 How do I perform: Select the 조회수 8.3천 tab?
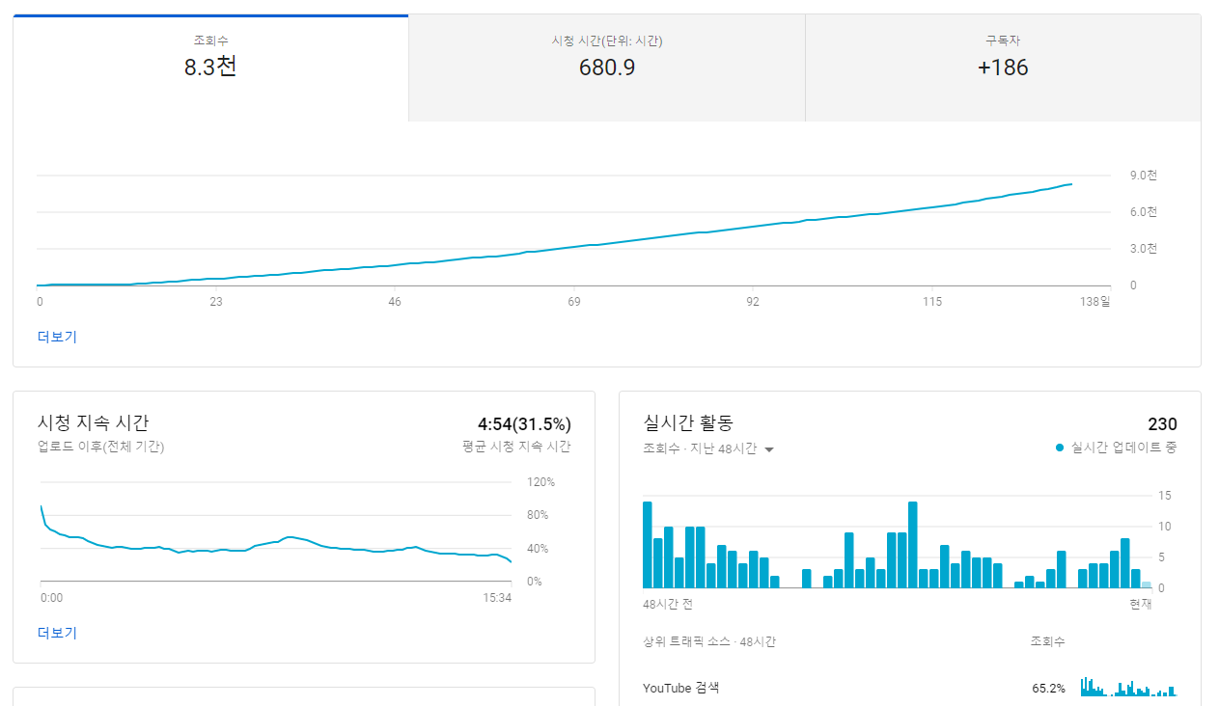(210, 68)
